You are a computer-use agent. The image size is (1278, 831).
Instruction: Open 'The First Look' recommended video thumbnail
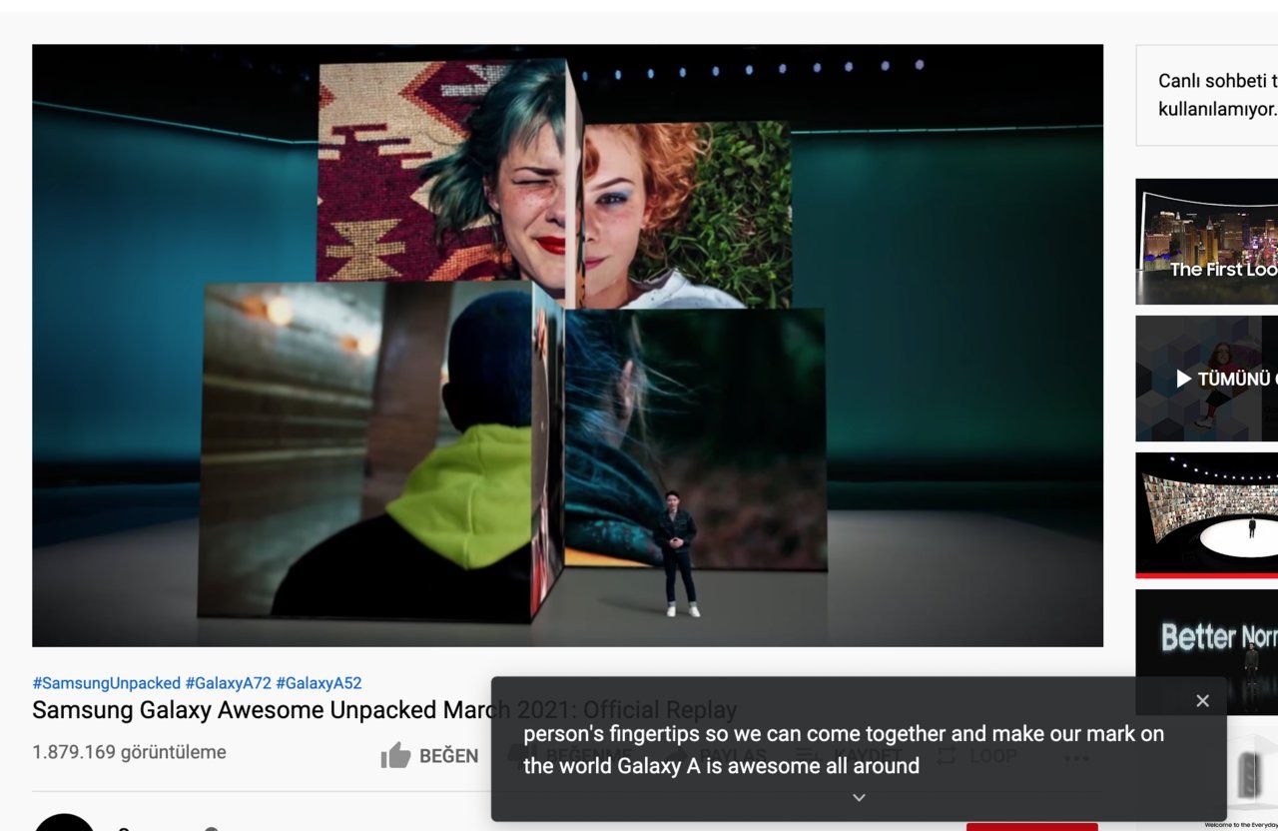click(1206, 242)
